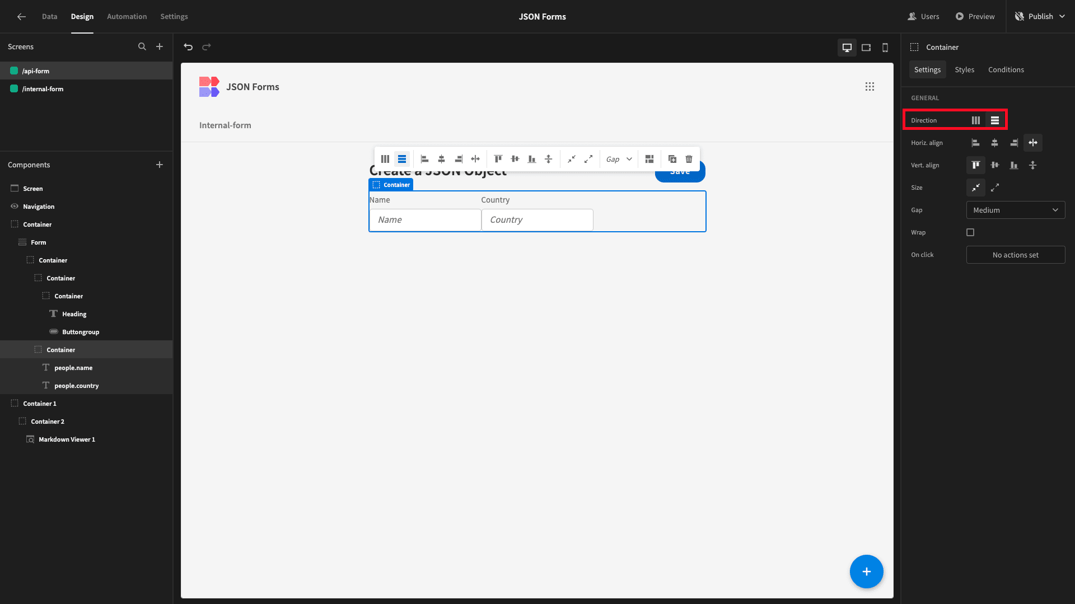This screenshot has width=1075, height=604.
Task: Set Direction to rows in Settings panel
Action: (x=995, y=120)
